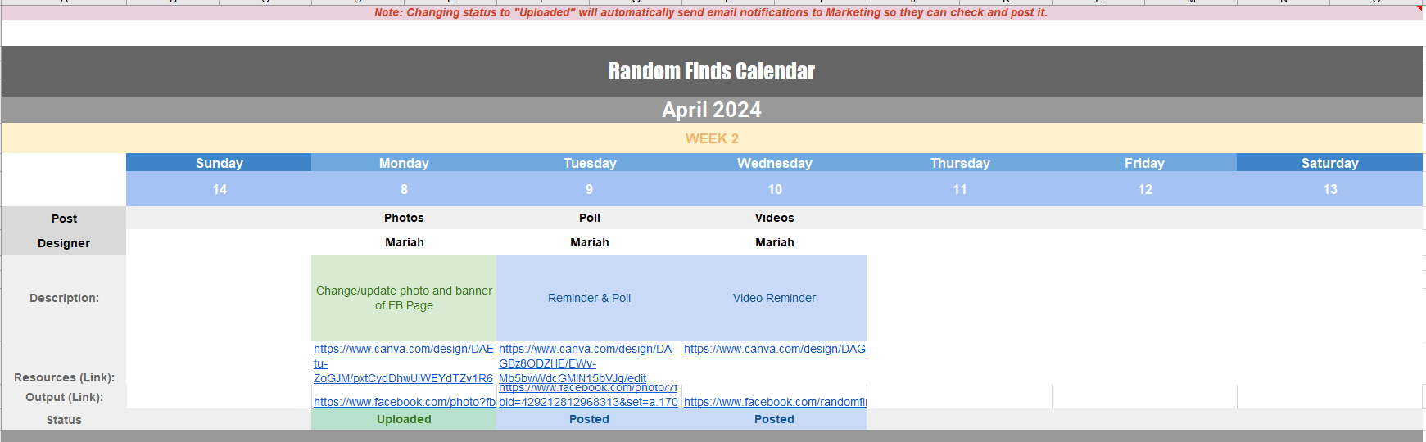Open Wednesday's Facebook randomfinds output link
This screenshot has height=442, width=1426.
774,402
